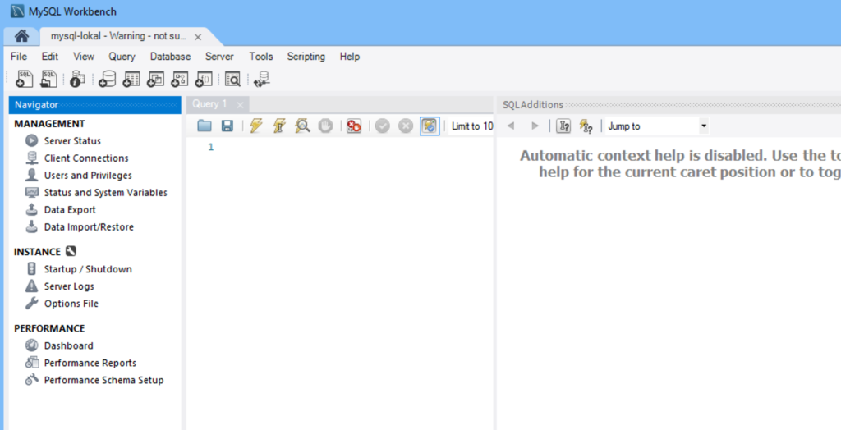The width and height of the screenshot is (841, 430).
Task: Click the INSTANCE wrench icon
Action: 71,251
